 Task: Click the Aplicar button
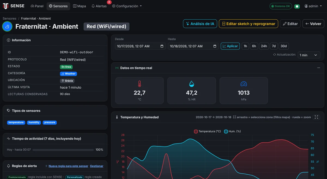(x=230, y=46)
